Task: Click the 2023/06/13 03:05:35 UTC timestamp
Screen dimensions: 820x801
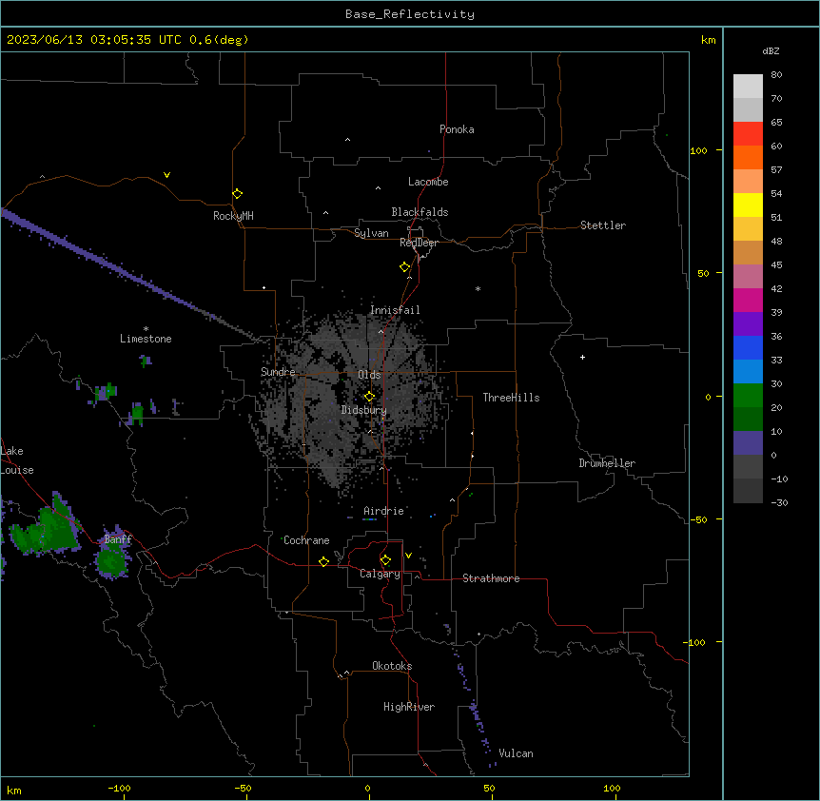Action: [x=94, y=40]
